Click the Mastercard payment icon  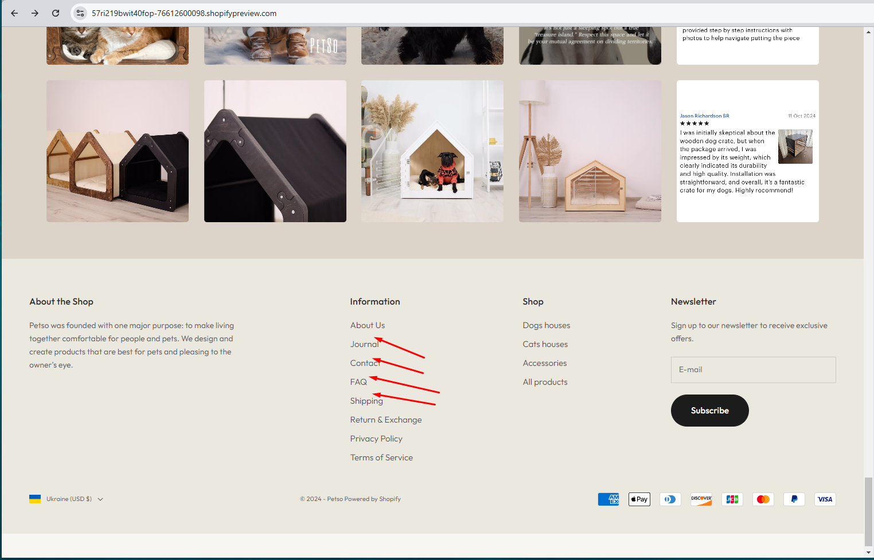763,499
